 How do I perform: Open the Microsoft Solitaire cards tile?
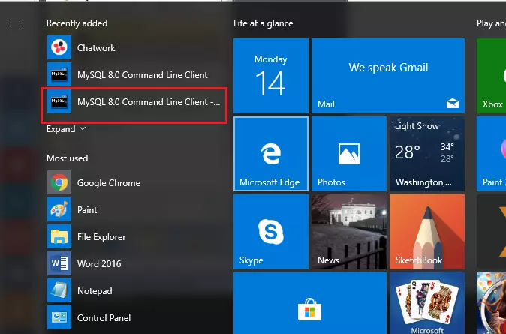coord(427,303)
